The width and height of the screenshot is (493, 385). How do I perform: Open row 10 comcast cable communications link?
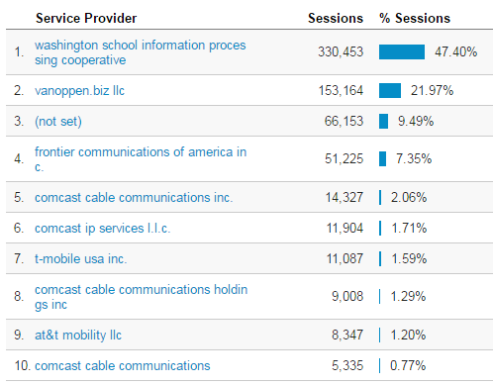click(123, 365)
